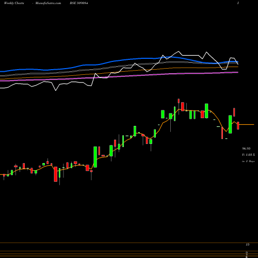Click the "96.95" price label
The width and height of the screenshot is (258, 258).
246,149
